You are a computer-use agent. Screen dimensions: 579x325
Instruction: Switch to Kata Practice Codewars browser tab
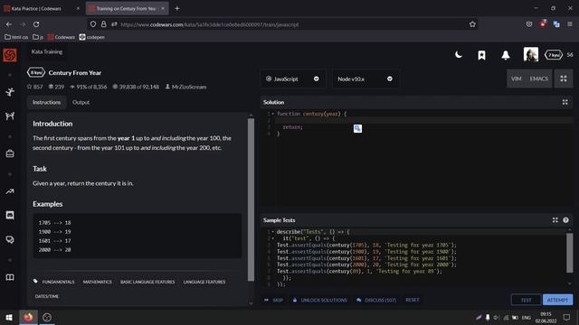[42, 8]
